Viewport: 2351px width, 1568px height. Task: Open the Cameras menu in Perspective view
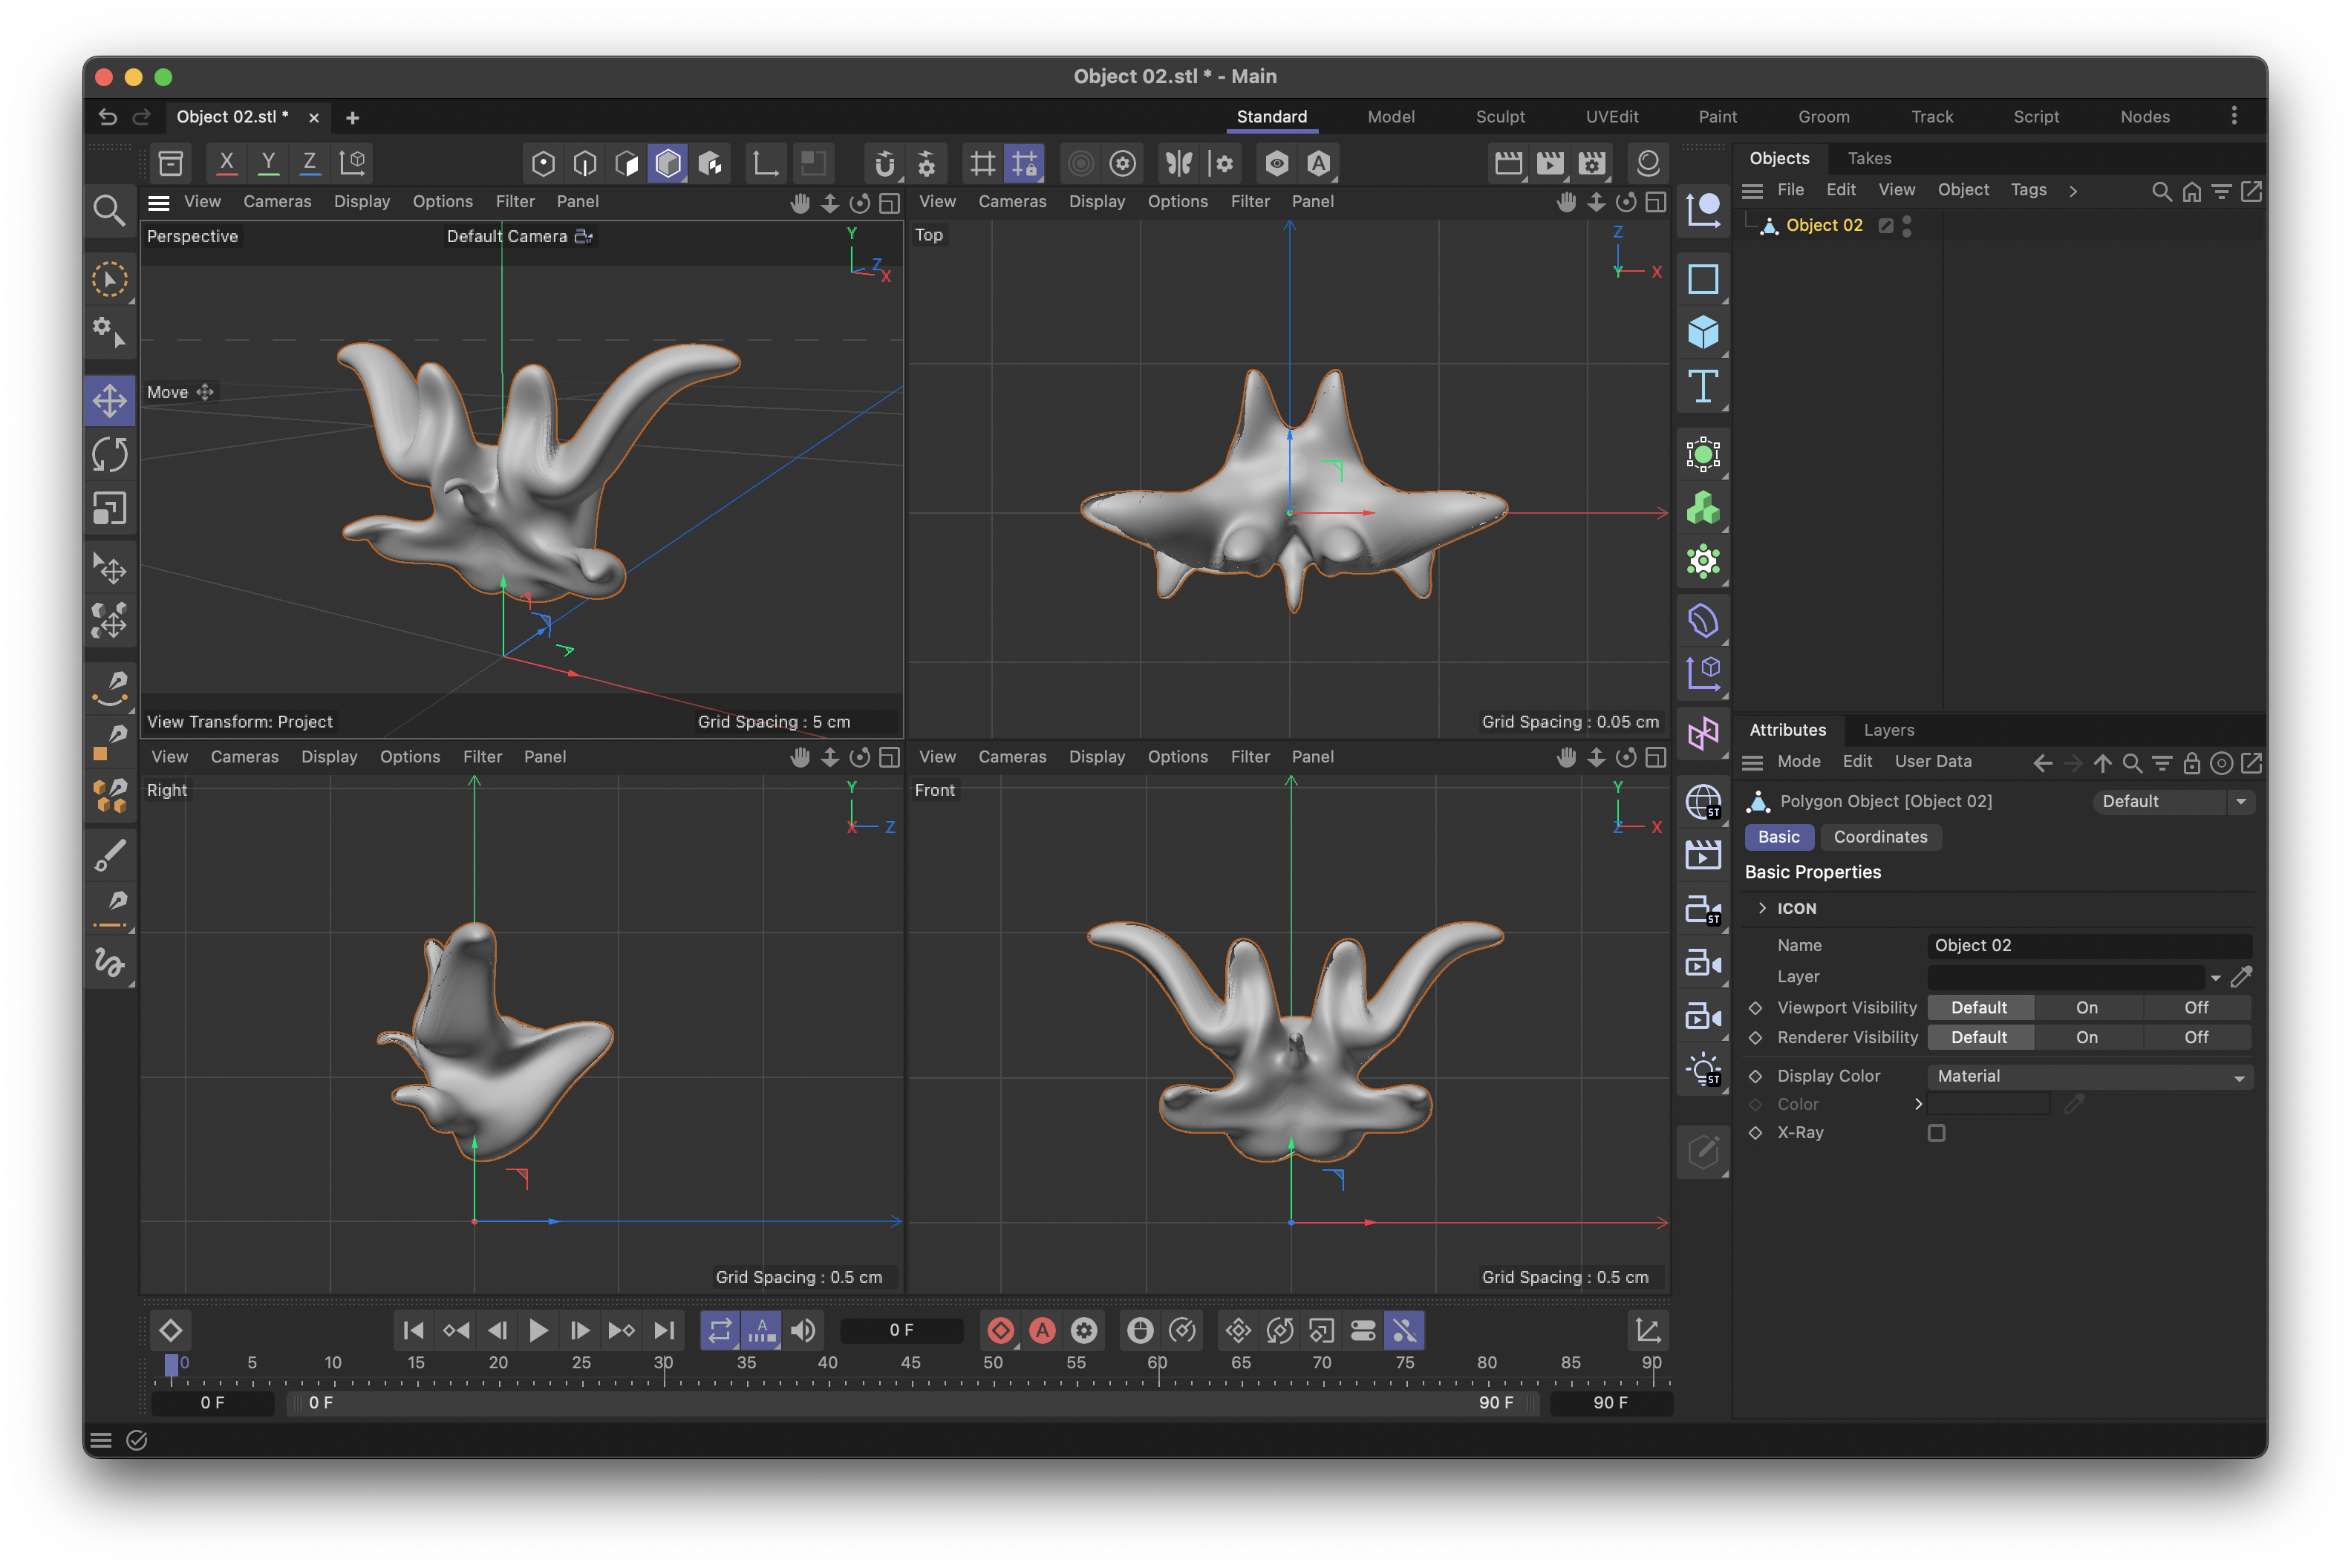tap(277, 202)
